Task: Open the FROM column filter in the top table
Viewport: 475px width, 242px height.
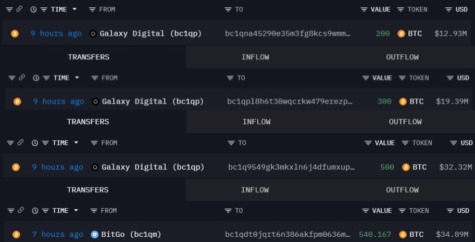Action: tap(92, 9)
